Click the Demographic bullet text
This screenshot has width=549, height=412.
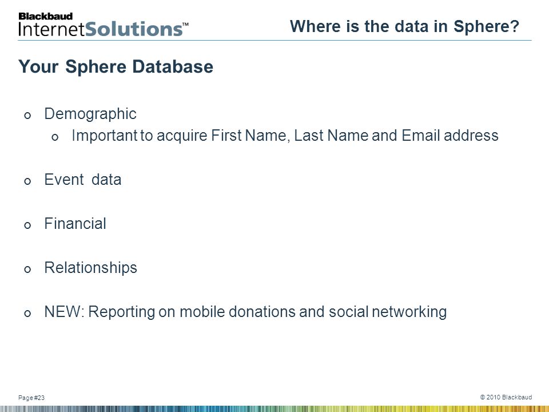(x=90, y=114)
